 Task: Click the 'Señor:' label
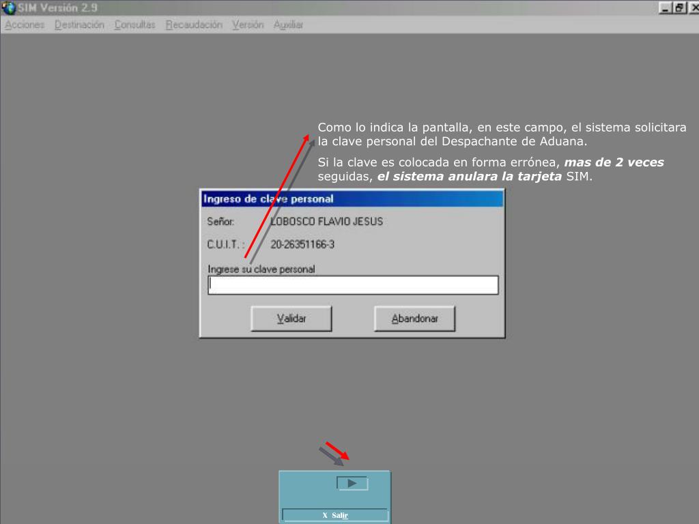pos(220,222)
